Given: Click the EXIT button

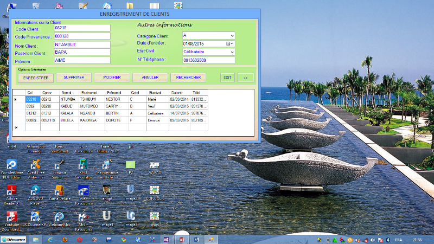Looking at the screenshot, I should (x=227, y=78).
